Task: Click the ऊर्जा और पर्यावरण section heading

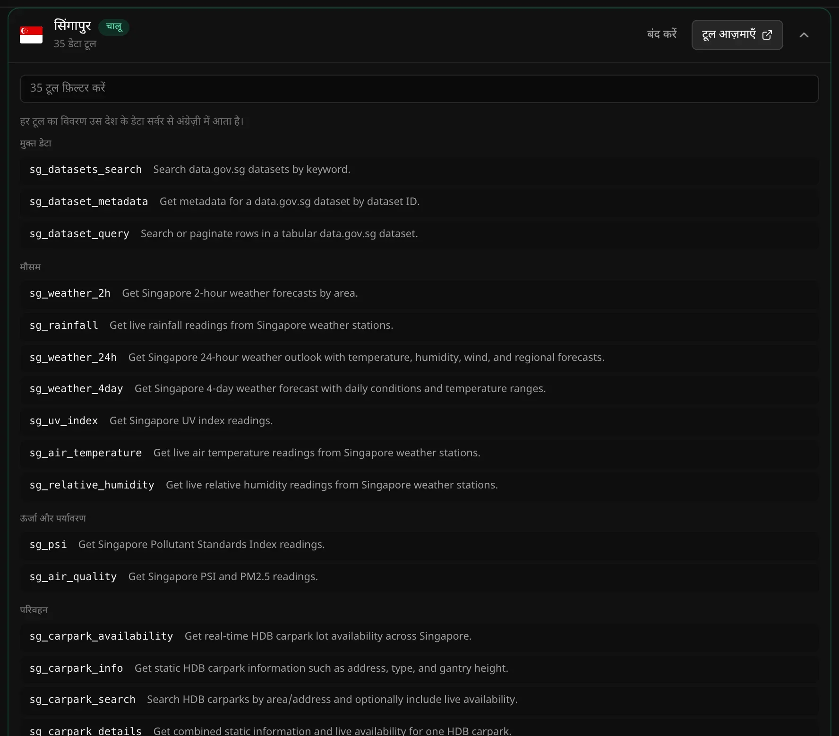Action: pyautogui.click(x=53, y=518)
